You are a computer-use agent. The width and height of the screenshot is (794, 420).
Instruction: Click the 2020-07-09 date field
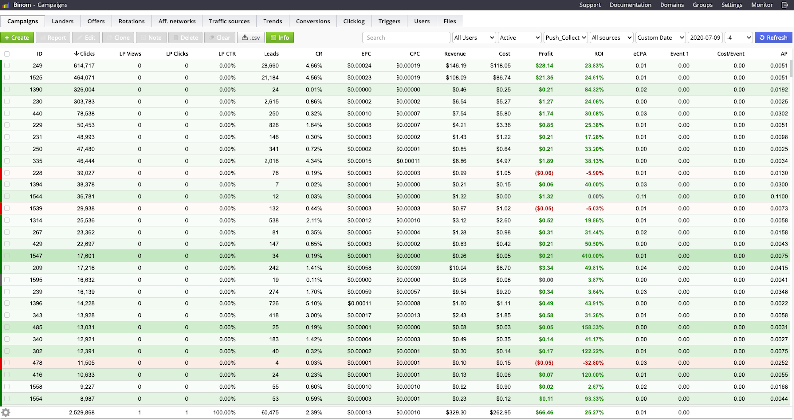point(705,38)
